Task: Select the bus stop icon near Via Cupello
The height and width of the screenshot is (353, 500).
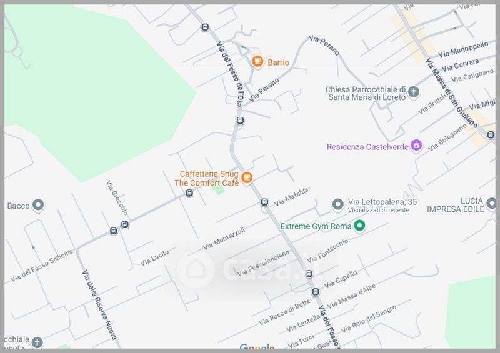Action: (316, 292)
